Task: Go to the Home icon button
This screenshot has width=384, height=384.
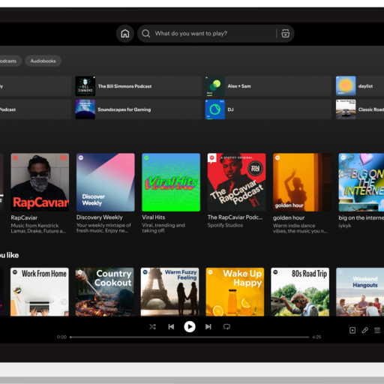Action: [x=125, y=34]
